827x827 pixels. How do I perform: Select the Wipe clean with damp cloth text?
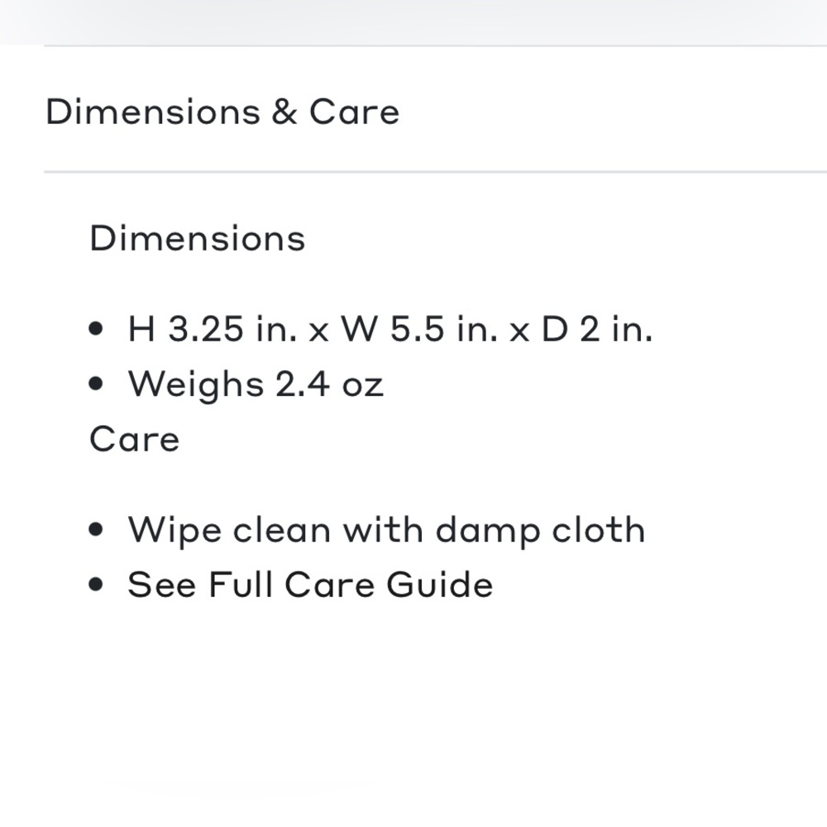coord(386,529)
